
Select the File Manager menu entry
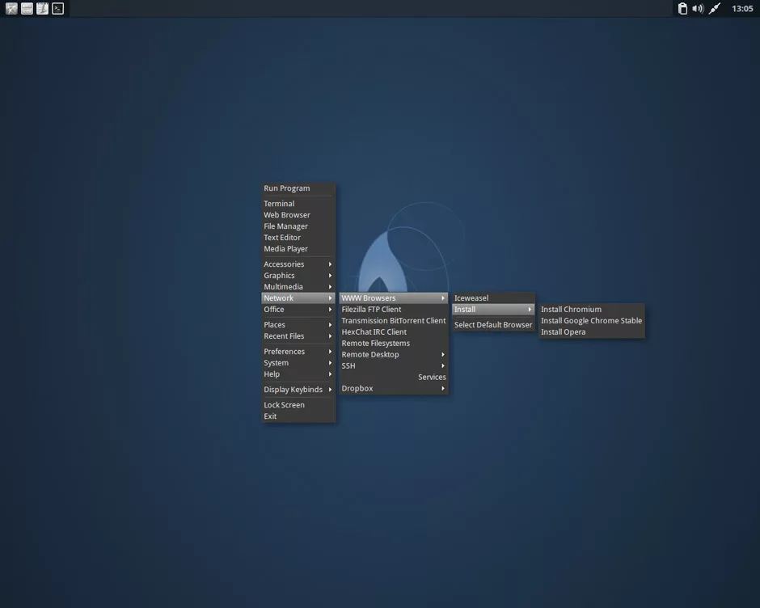click(x=298, y=226)
